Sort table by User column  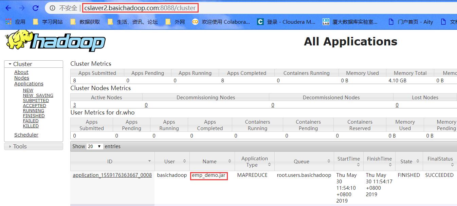(x=172, y=161)
